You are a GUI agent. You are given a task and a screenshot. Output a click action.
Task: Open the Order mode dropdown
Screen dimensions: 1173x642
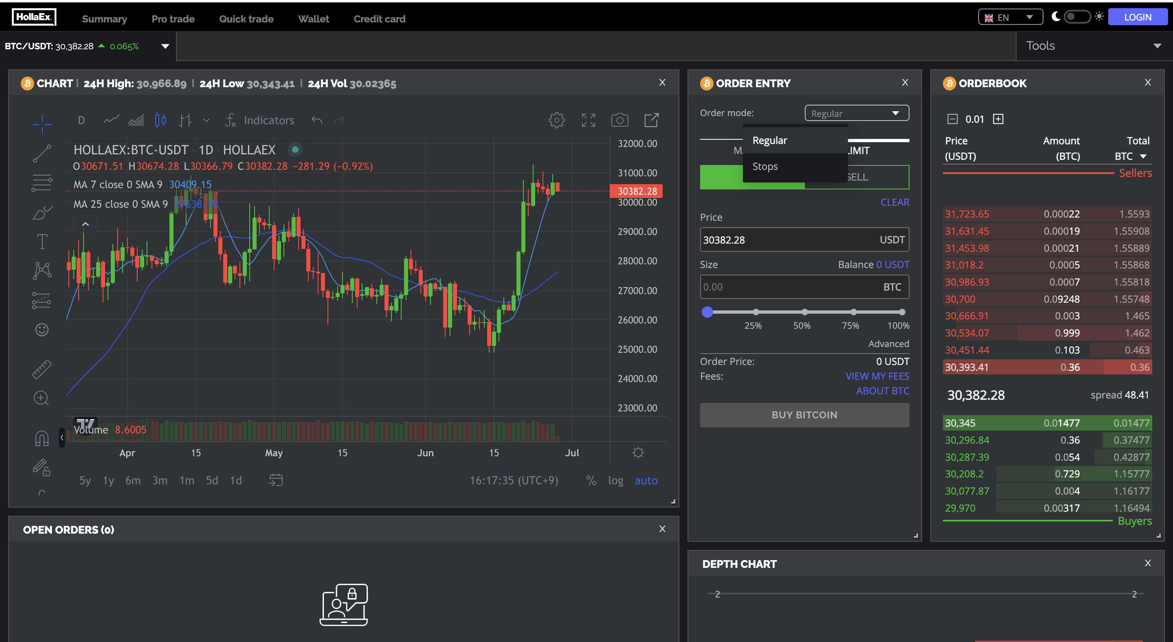click(857, 113)
